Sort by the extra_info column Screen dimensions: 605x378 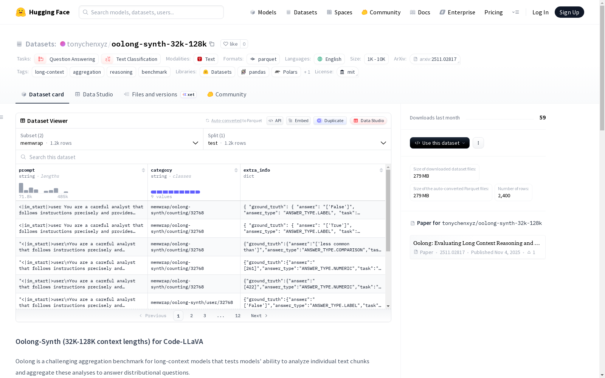pyautogui.click(x=381, y=170)
